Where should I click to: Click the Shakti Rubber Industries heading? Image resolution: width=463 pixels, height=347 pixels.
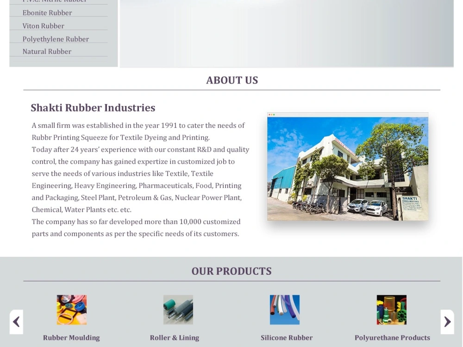93,108
